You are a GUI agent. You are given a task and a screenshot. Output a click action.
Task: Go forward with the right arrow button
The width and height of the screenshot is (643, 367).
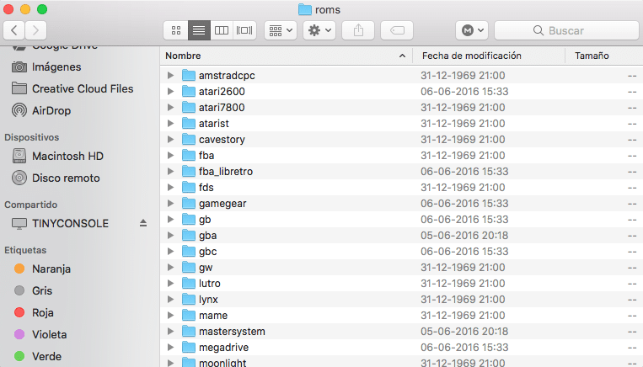[35, 30]
